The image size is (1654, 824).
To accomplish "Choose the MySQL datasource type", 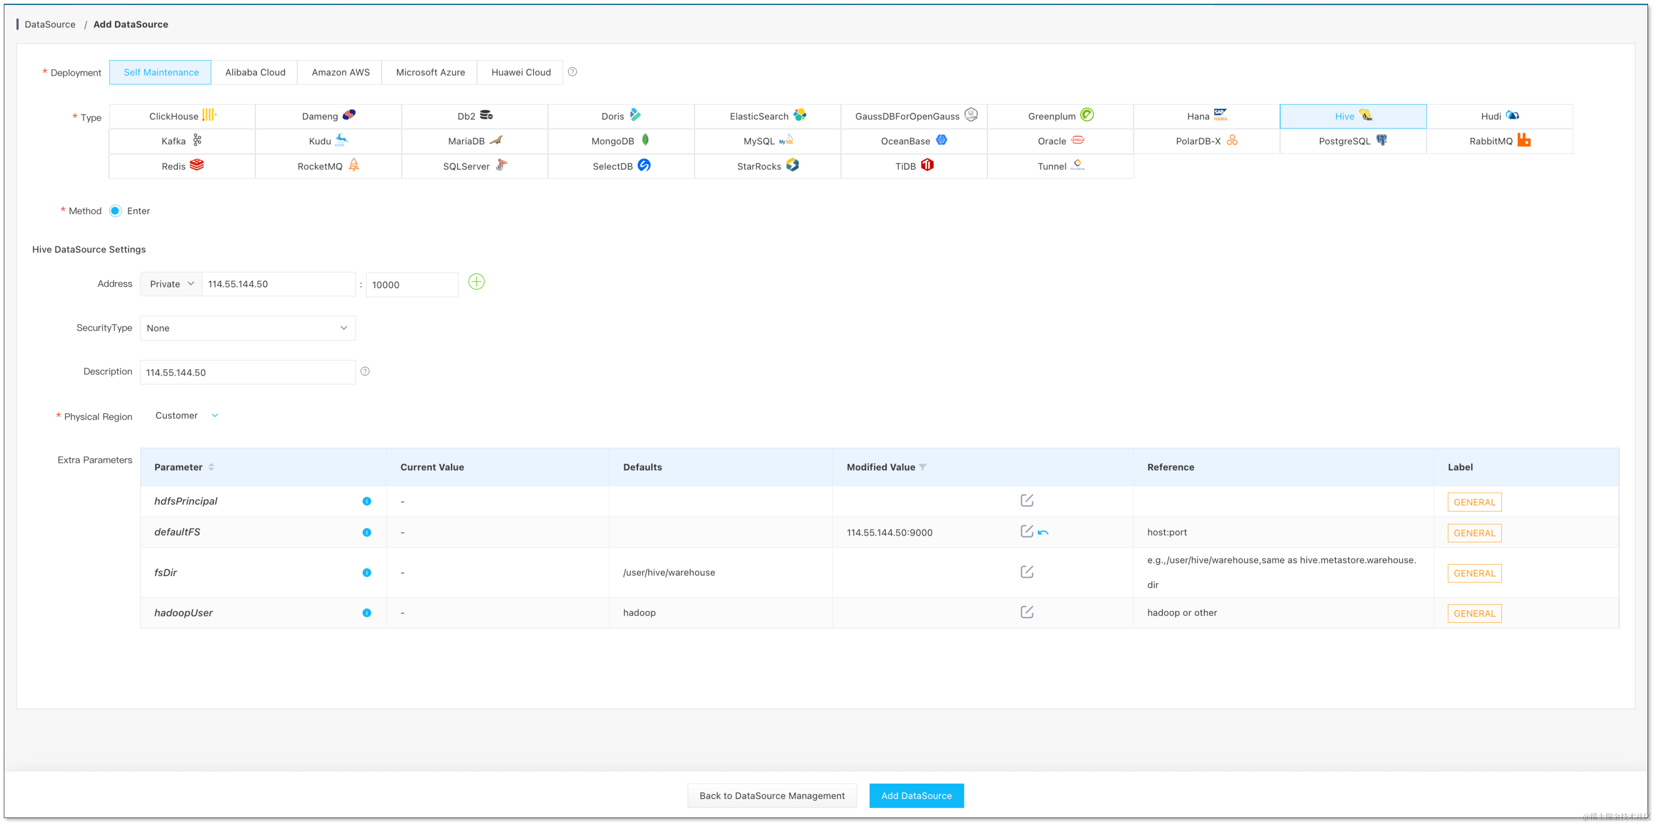I will pos(767,141).
